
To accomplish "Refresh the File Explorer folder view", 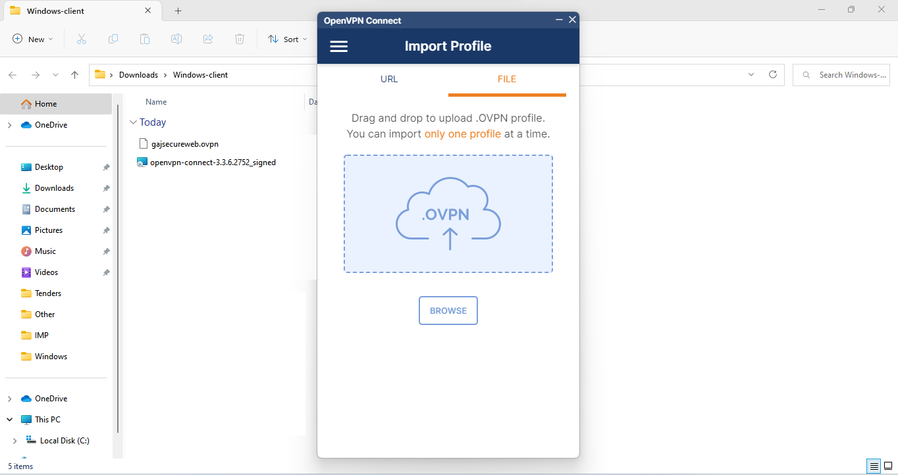I will click(773, 75).
